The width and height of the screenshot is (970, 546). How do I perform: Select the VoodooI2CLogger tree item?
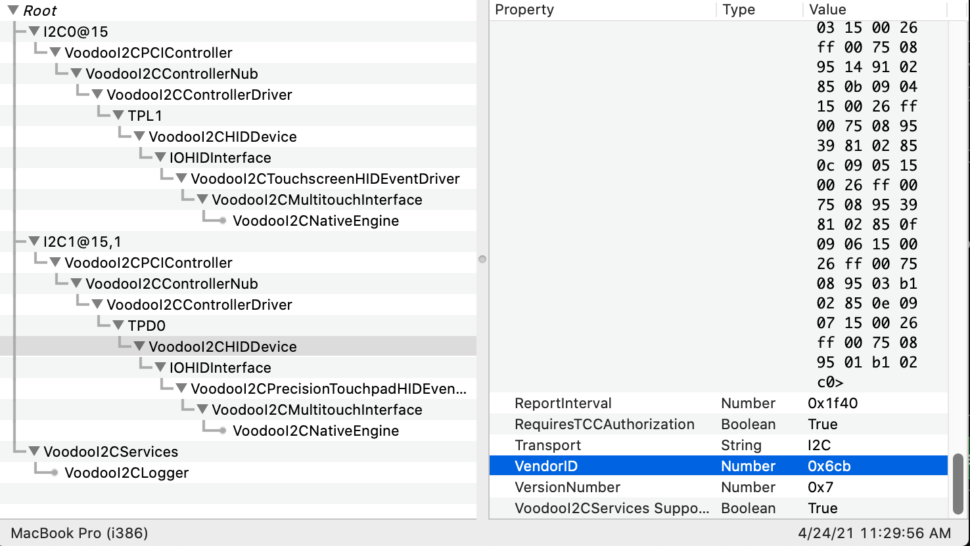pyautogui.click(x=126, y=472)
